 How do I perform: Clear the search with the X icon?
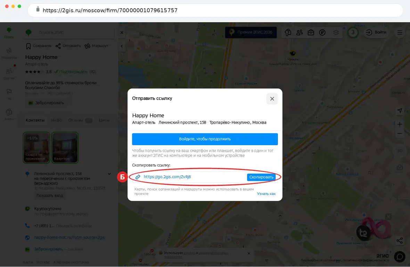pyautogui.click(x=122, y=32)
